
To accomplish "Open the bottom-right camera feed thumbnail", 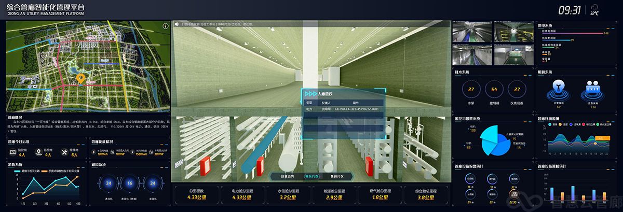I will point(514,54).
